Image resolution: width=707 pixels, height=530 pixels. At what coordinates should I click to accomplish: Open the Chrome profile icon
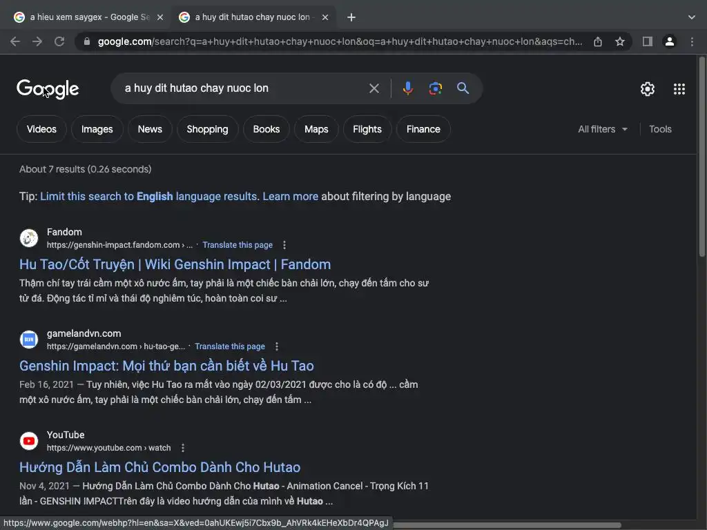pos(670,41)
